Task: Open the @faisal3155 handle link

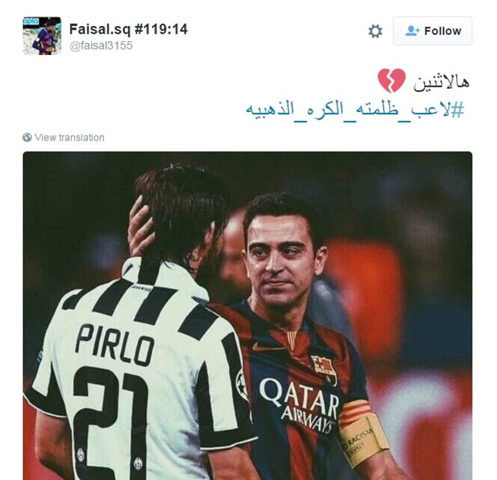Action: click(101, 46)
